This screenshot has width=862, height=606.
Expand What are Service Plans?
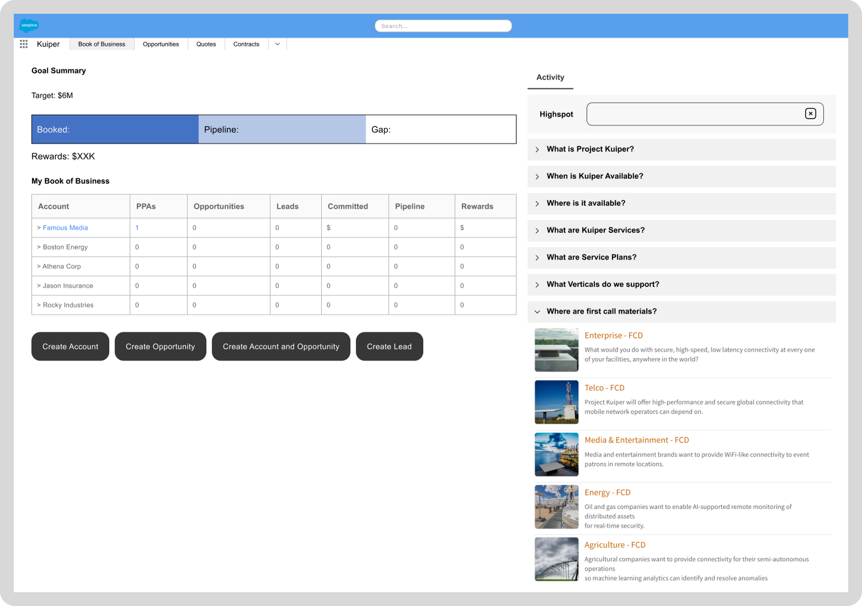coord(682,257)
